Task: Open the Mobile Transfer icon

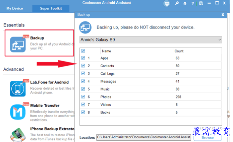Action: click(x=18, y=112)
